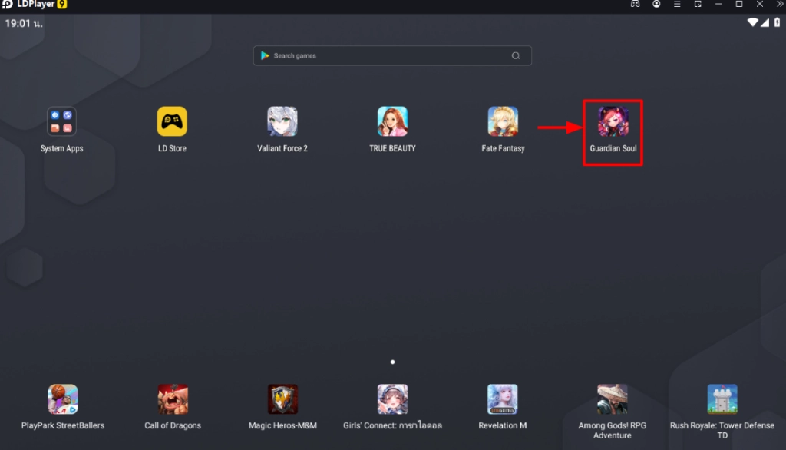
Task: Open the gamepad settings in title bar
Action: point(635,4)
